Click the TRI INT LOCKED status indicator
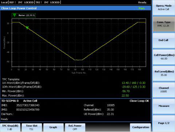175x132 pixels. tap(48, 2)
